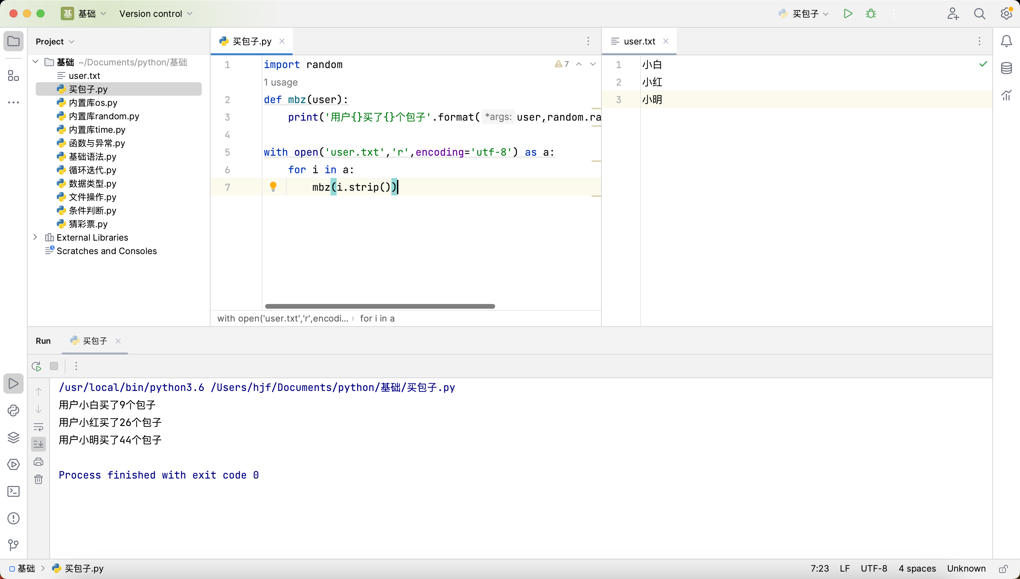Open the left editor tab options menu

(588, 41)
